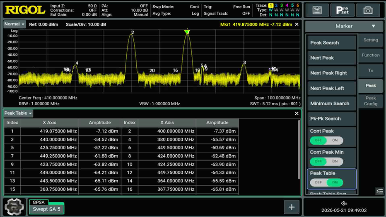Image resolution: width=386 pixels, height=217 pixels.
Task: Click Input Z 50 Ω setting
Action: tap(73, 6)
